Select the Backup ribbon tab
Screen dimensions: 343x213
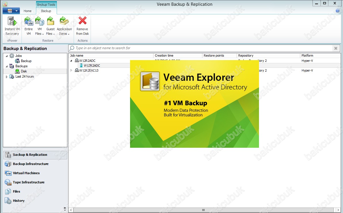click(x=46, y=11)
